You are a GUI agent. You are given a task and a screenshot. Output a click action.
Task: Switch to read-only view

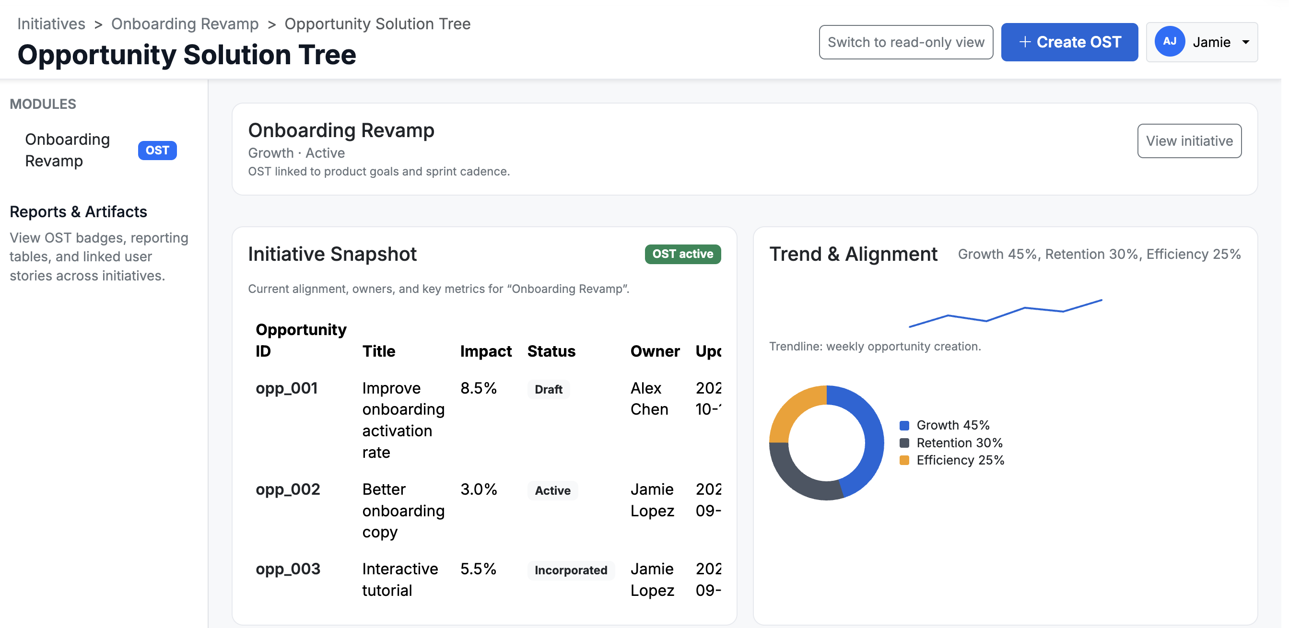905,42
